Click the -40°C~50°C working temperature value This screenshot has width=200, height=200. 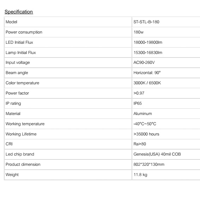coord(145,124)
